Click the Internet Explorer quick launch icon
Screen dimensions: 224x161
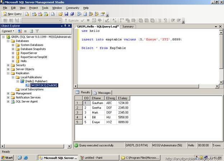26,158
